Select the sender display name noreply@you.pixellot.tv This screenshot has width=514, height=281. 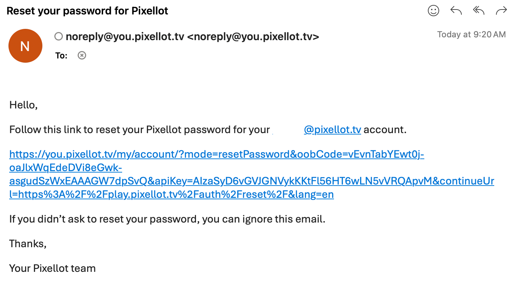click(x=125, y=36)
